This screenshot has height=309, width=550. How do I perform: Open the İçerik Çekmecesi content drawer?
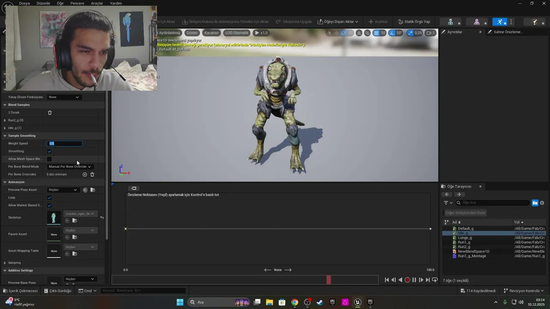click(x=20, y=291)
